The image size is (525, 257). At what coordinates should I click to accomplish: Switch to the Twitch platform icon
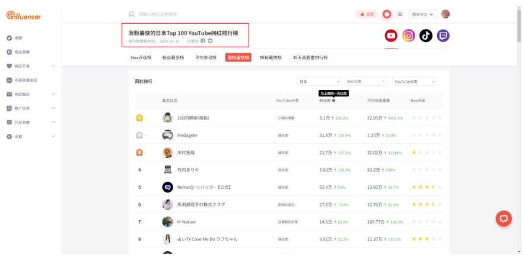pyautogui.click(x=443, y=36)
